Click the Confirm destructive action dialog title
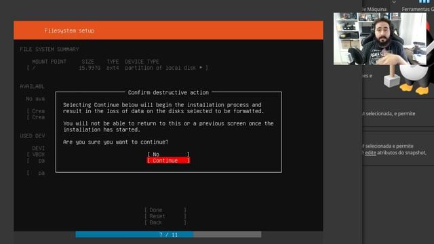 tap(168, 92)
